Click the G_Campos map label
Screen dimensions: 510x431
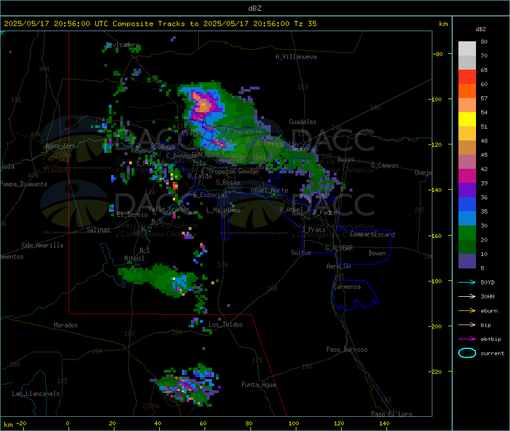click(x=385, y=165)
